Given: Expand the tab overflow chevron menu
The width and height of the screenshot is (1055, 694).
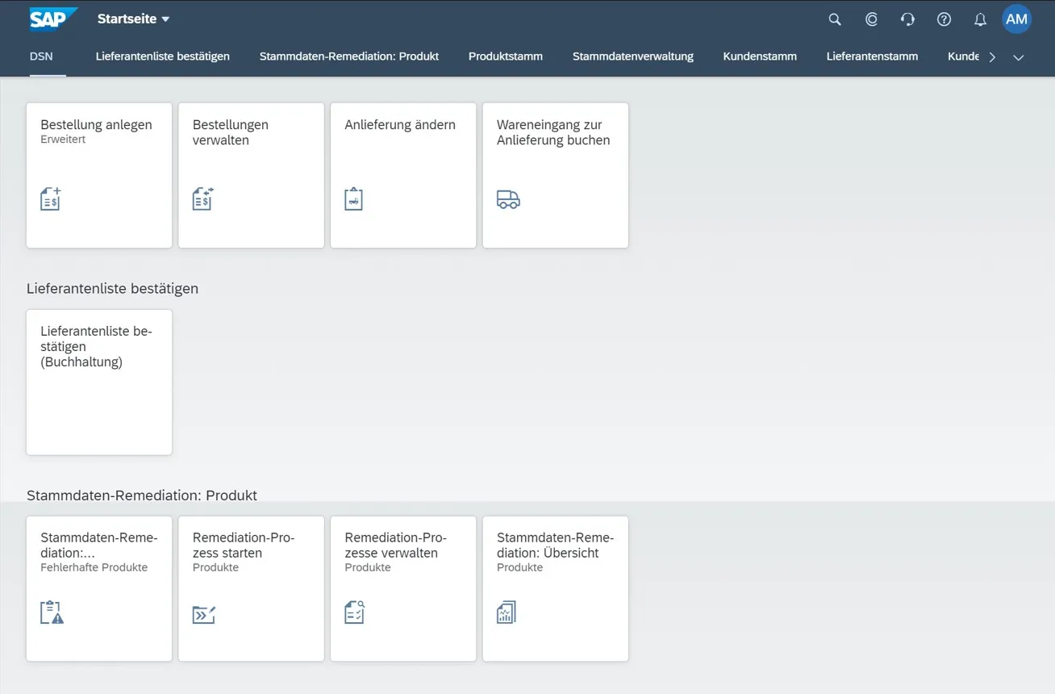Looking at the screenshot, I should [1019, 57].
